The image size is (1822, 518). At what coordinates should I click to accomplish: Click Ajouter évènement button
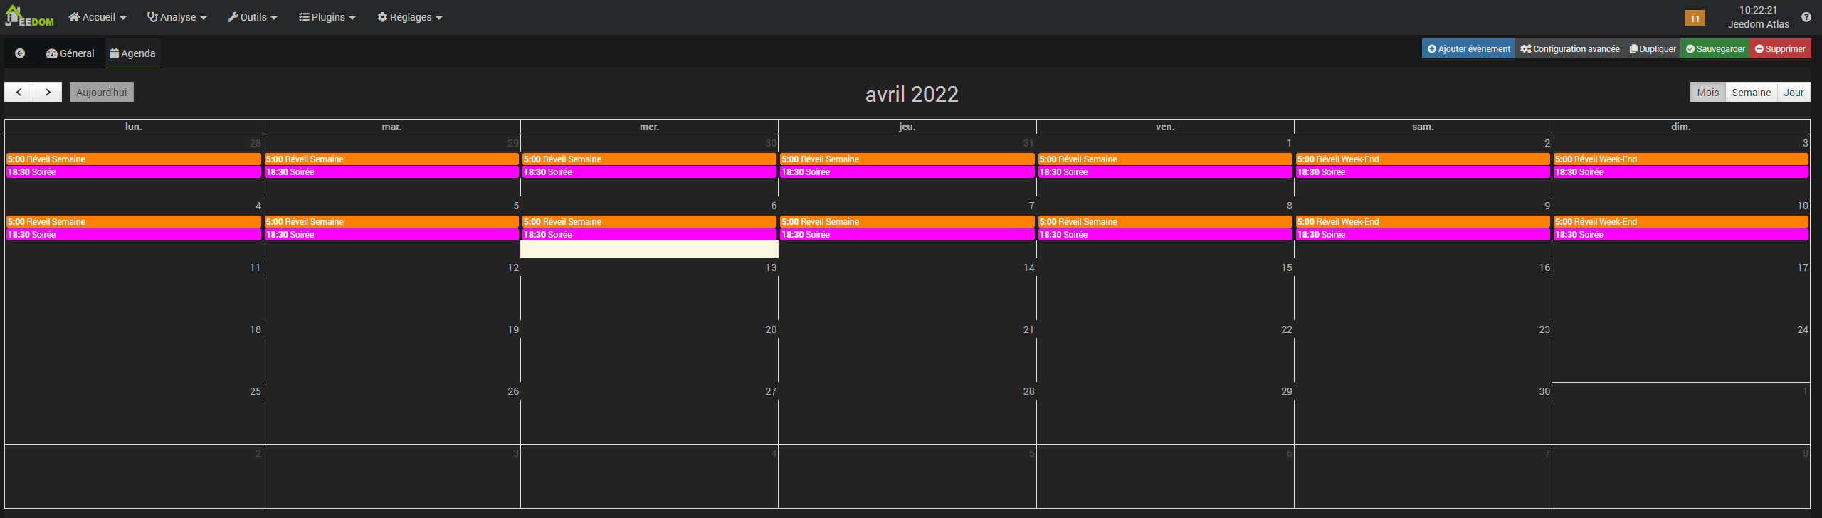(x=1468, y=49)
